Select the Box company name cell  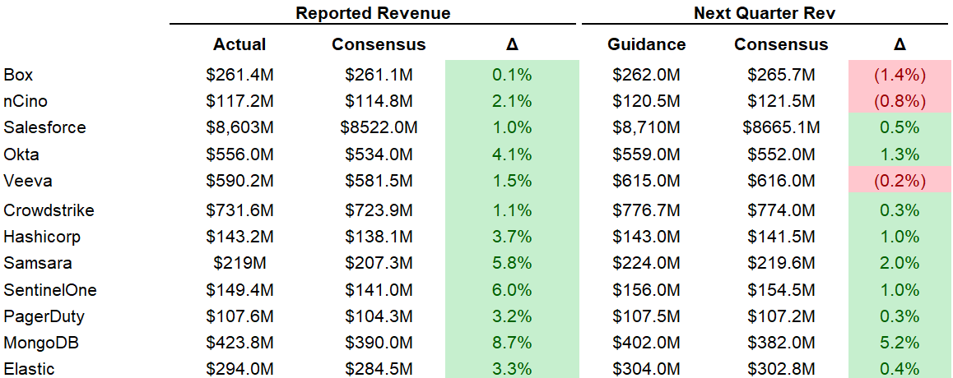point(18,75)
